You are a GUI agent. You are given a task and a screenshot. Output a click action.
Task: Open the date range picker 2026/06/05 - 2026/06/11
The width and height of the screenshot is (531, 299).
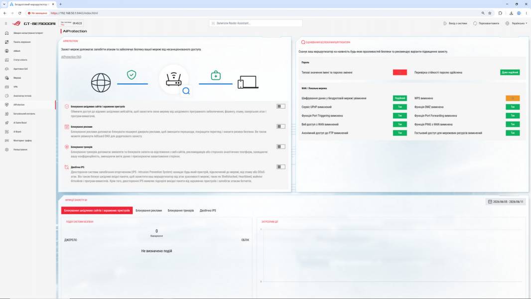coord(506,201)
